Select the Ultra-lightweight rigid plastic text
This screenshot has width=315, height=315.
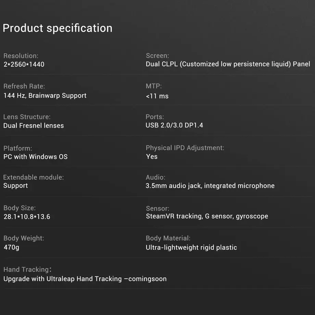coord(191,248)
